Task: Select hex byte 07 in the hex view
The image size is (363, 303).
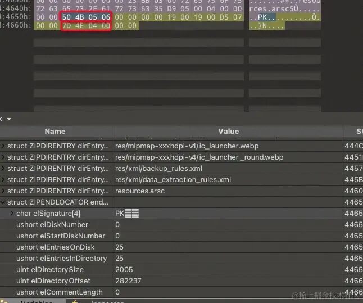Action: pos(237,17)
